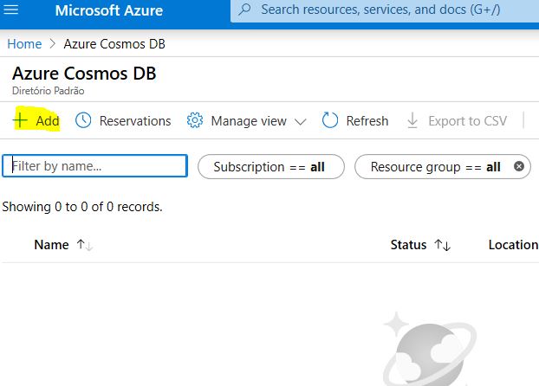Image resolution: width=539 pixels, height=386 pixels.
Task: Click the Manage view gear icon
Action: point(195,120)
